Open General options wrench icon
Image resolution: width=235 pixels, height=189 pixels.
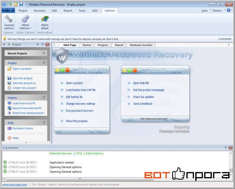tap(9, 19)
